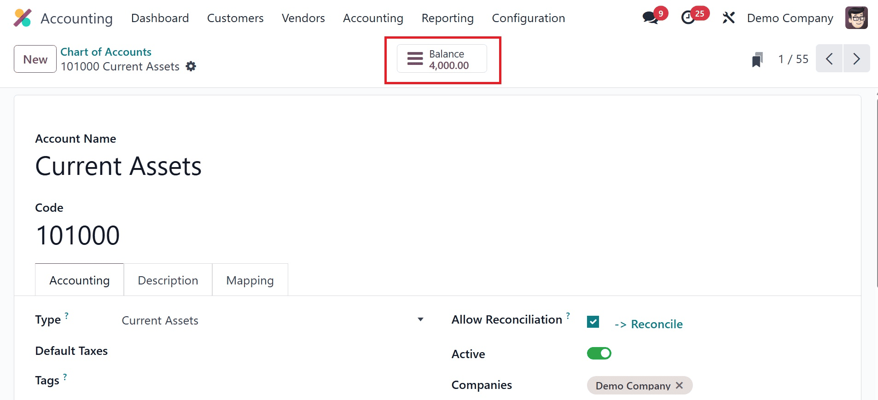878x400 pixels.
Task: Open the messages chat icon
Action: point(650,18)
